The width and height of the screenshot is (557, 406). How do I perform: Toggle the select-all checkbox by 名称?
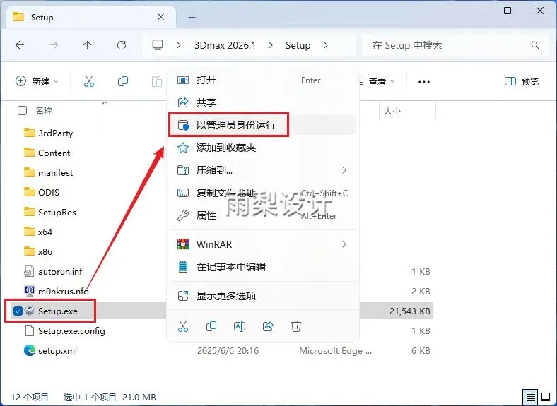point(22,111)
